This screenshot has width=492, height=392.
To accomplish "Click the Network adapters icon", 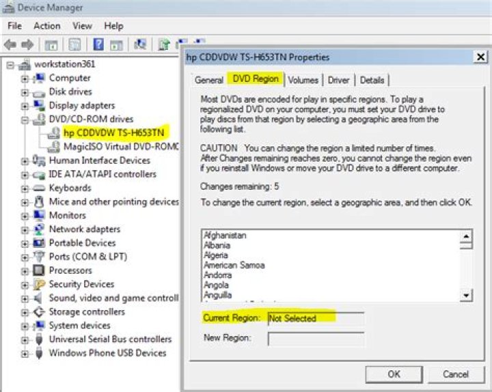I will pos(39,229).
